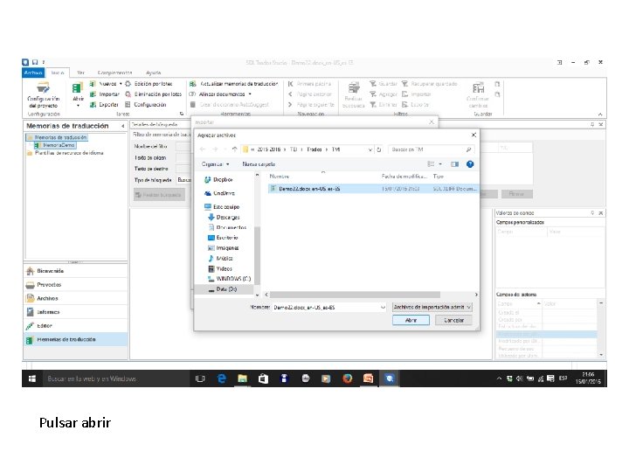Screen dimensions: 629x472
Task: Click the Cancelar button in dialog
Action: (x=453, y=320)
